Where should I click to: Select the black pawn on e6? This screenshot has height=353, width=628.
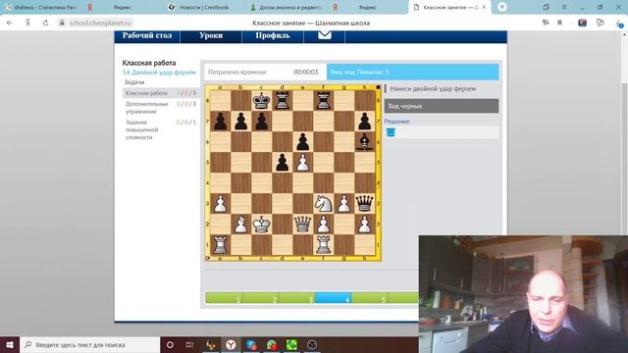coord(303,141)
